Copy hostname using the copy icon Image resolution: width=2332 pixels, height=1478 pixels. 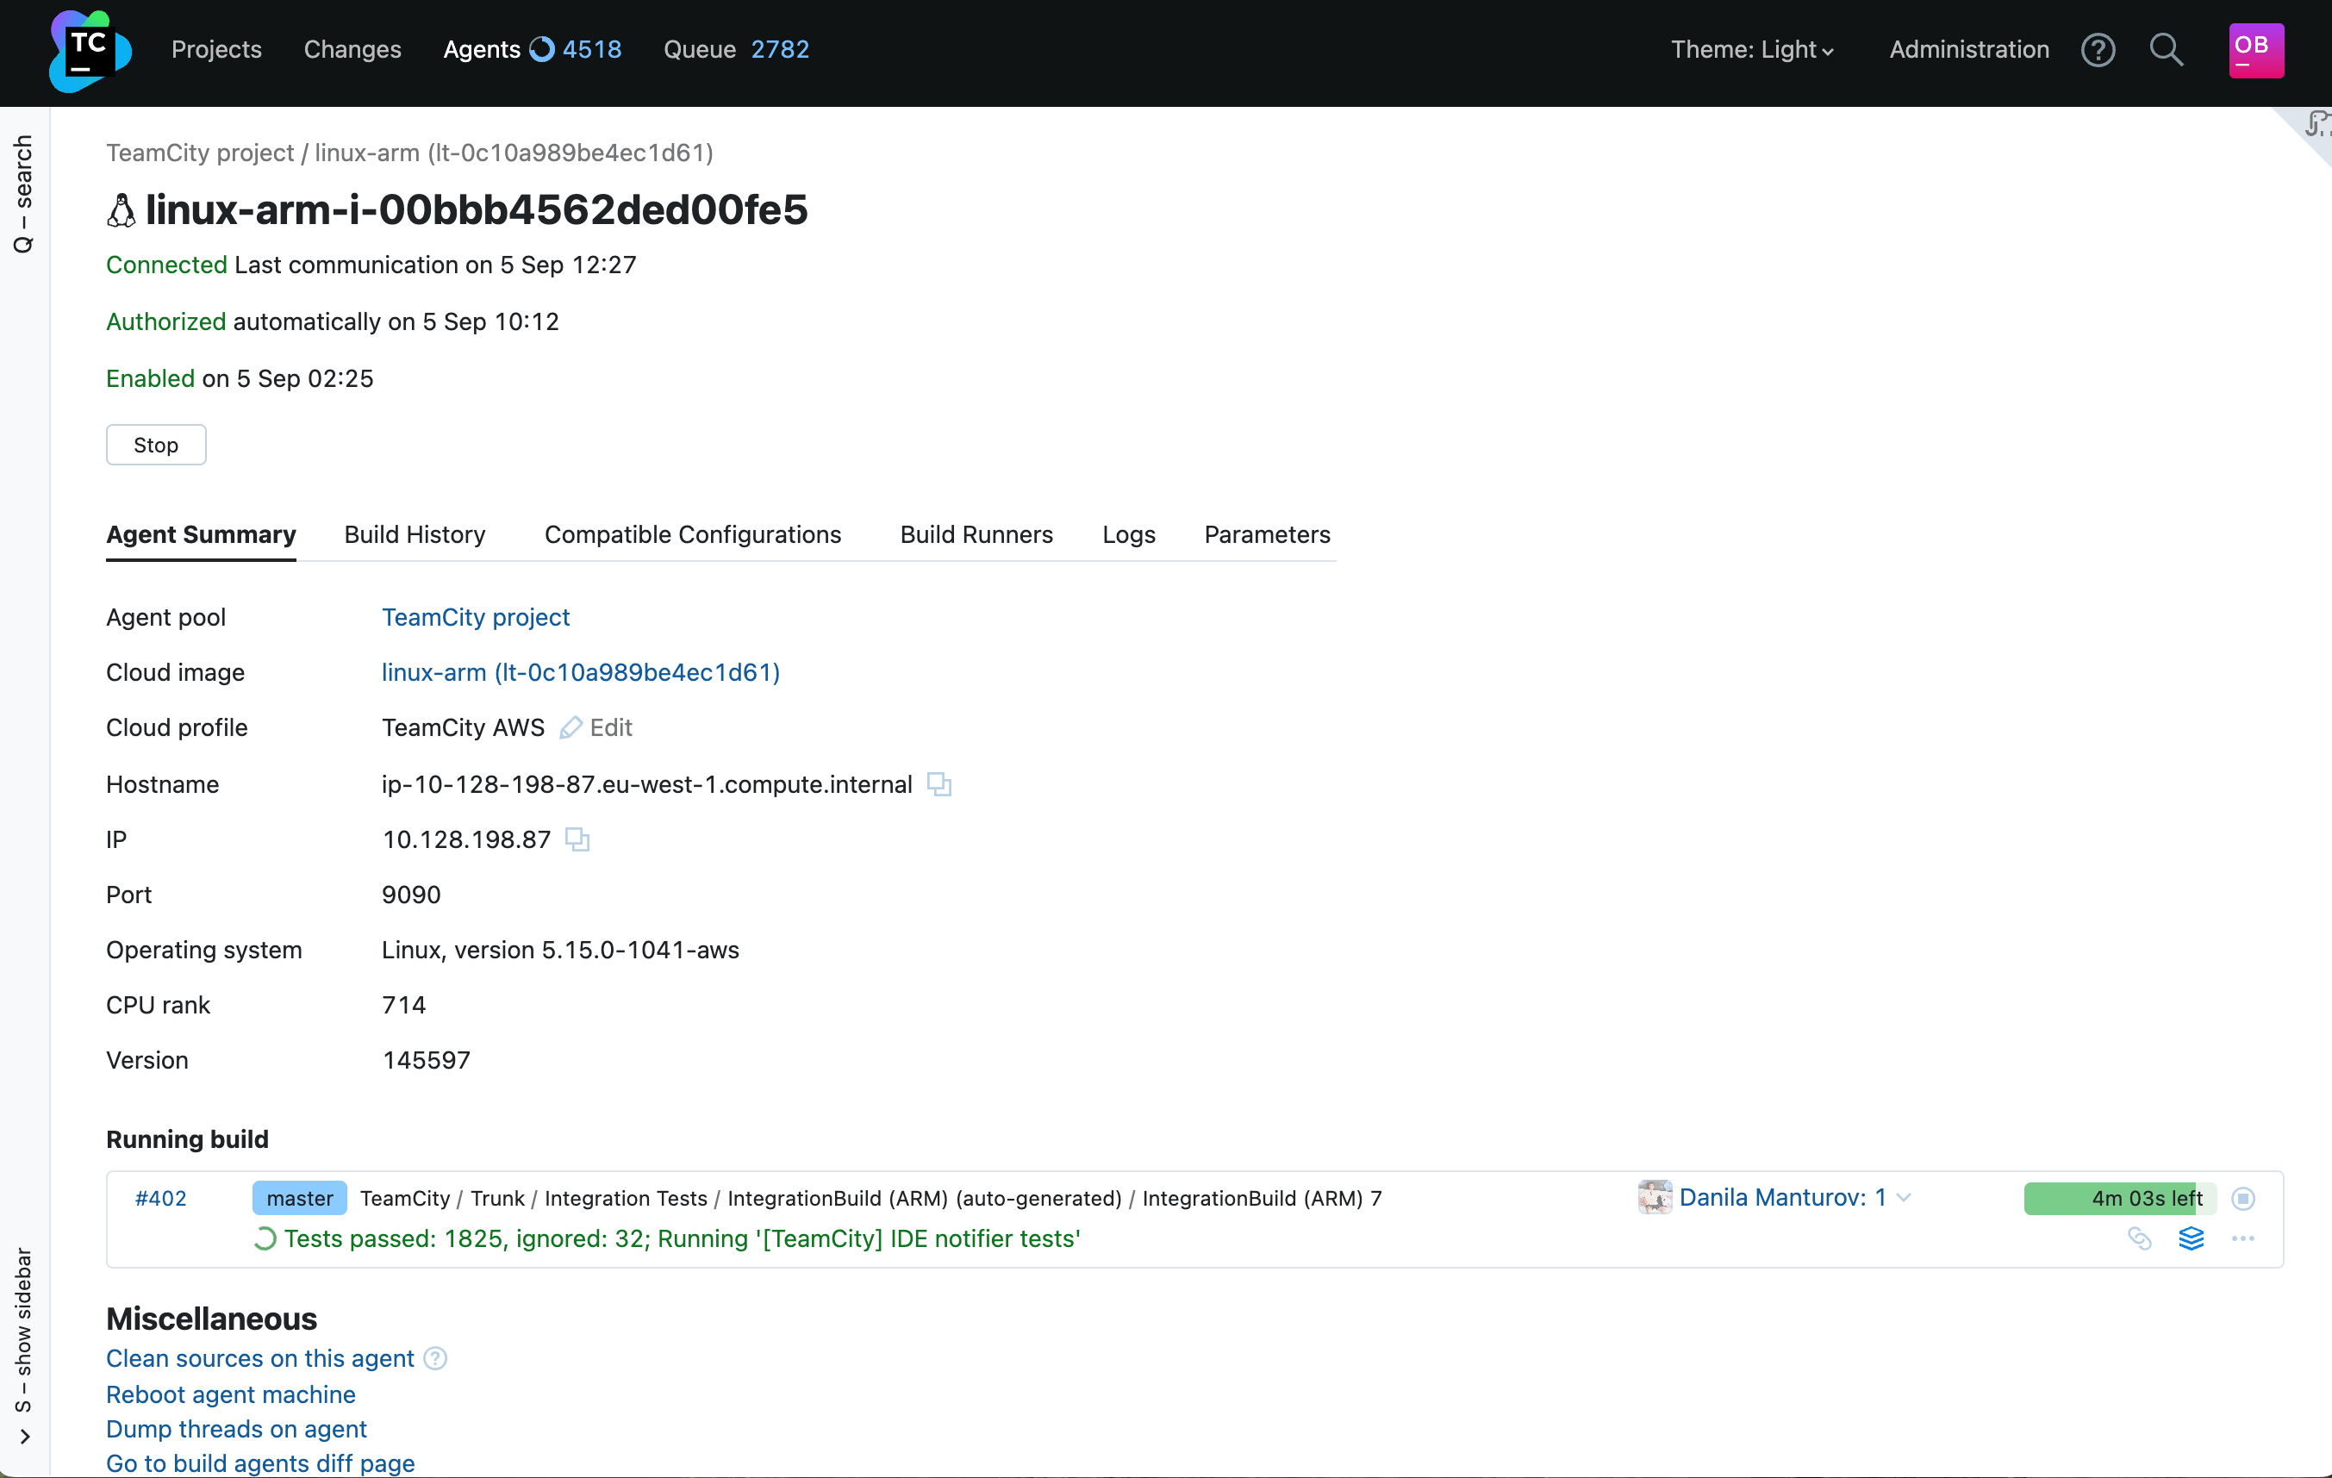938,783
